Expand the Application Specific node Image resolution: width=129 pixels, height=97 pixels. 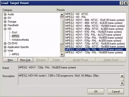[5, 47]
